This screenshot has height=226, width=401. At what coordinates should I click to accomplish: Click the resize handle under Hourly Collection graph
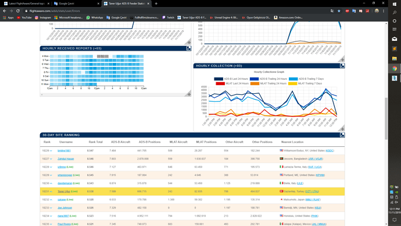pos(342,129)
